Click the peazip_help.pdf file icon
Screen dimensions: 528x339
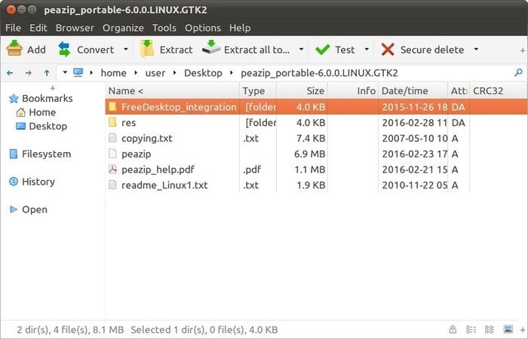[112, 169]
